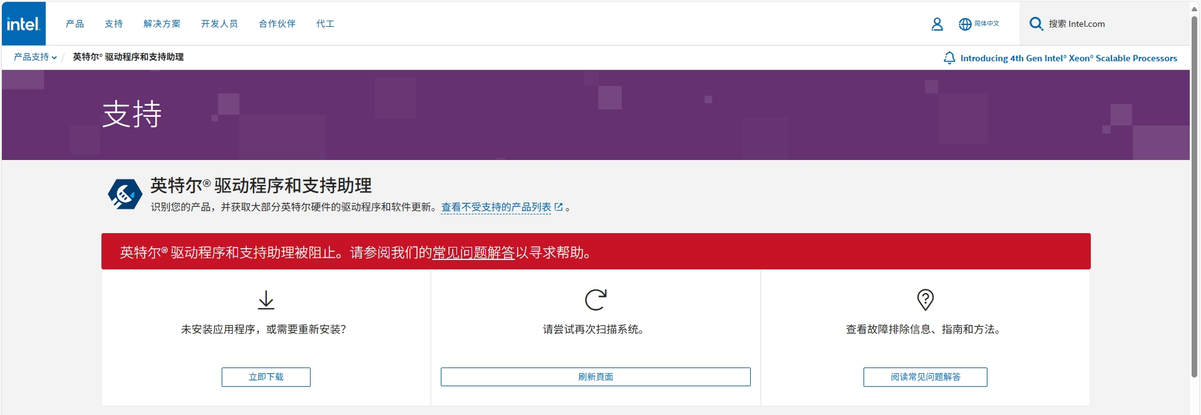Click the question mark location icon
The height and width of the screenshot is (415, 1201).
click(x=925, y=300)
